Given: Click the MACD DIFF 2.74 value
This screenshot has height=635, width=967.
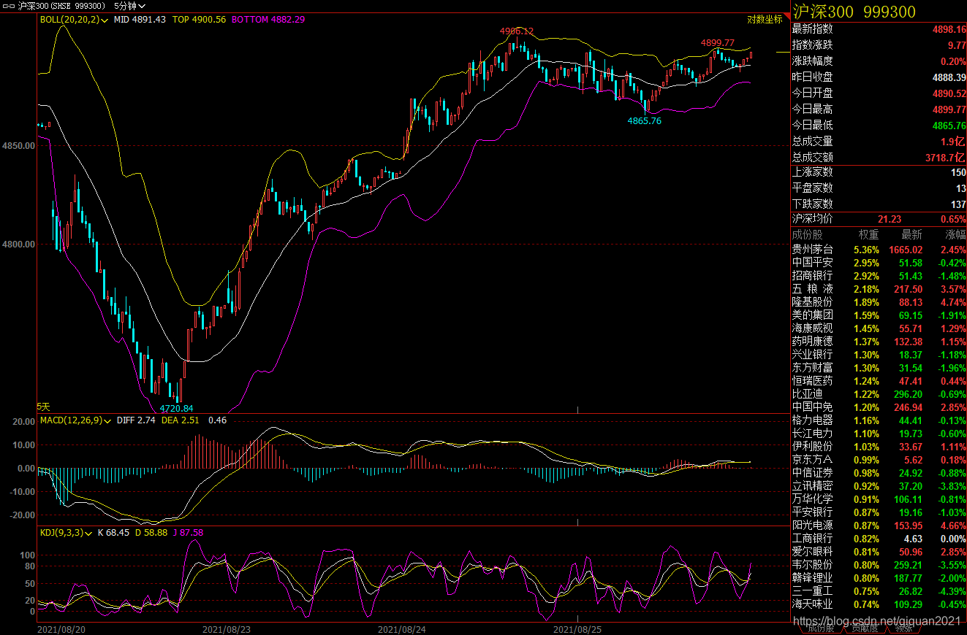Looking at the screenshot, I should click(x=137, y=420).
